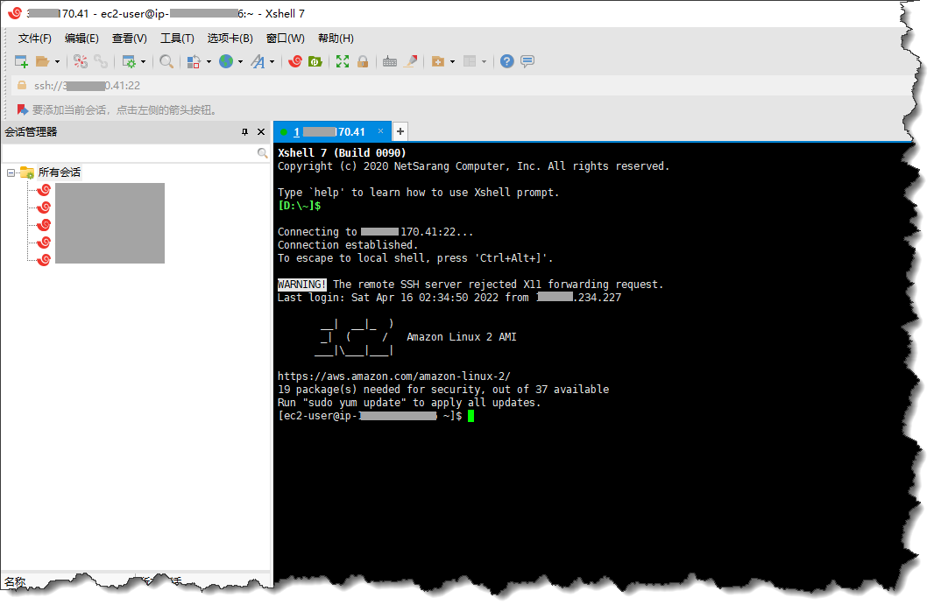Click the padlock icon in the address bar
Screen dimensions: 941x612
22,86
